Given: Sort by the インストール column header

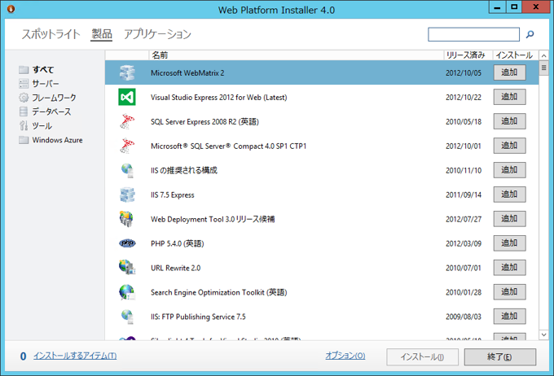Looking at the screenshot, I should click(x=516, y=55).
